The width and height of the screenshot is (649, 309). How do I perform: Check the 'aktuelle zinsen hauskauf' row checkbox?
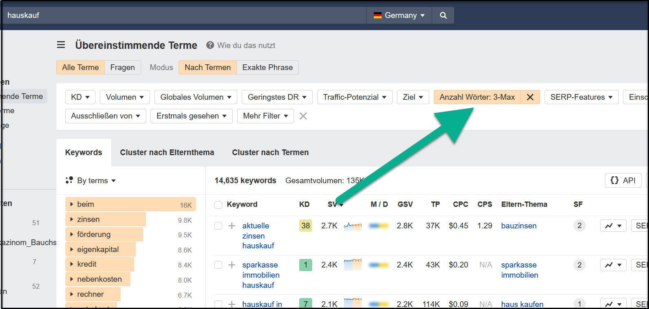click(x=219, y=226)
